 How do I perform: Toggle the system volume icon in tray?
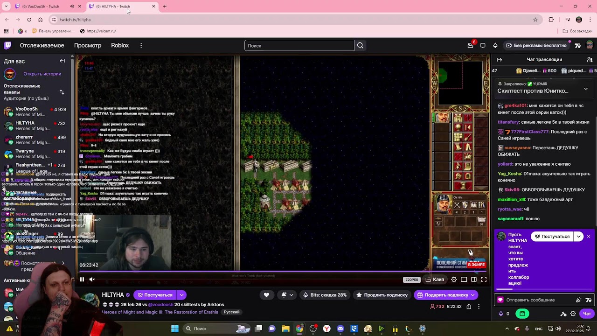[559, 329]
